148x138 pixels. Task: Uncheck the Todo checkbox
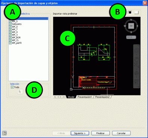point(12,87)
